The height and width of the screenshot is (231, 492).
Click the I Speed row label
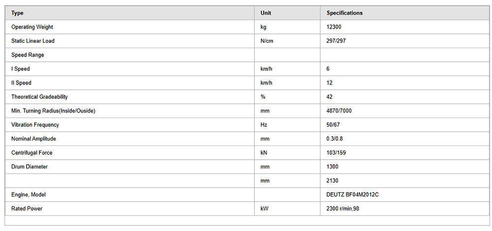coord(20,69)
